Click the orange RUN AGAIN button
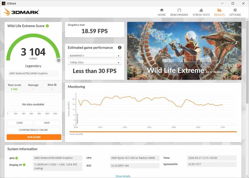The height and width of the screenshot is (178, 249). coord(34,137)
